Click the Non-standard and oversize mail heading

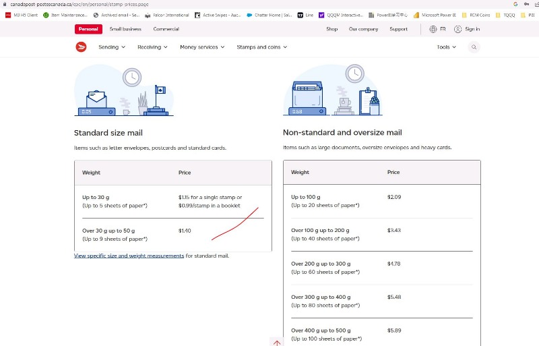click(342, 133)
